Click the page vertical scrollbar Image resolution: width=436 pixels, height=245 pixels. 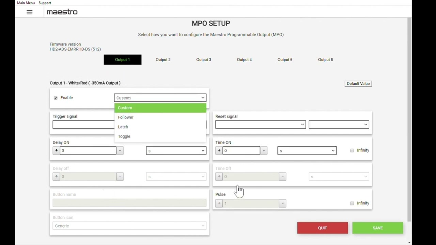pyautogui.click(x=409, y=119)
